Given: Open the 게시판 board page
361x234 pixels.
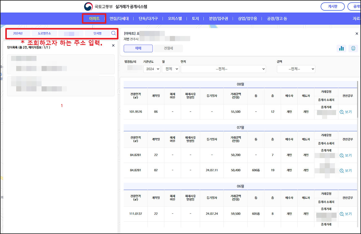Looking at the screenshot, I should click(333, 6).
